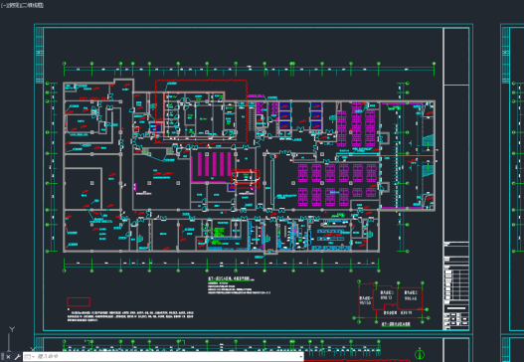Open the view control menu

(x=12, y=5)
